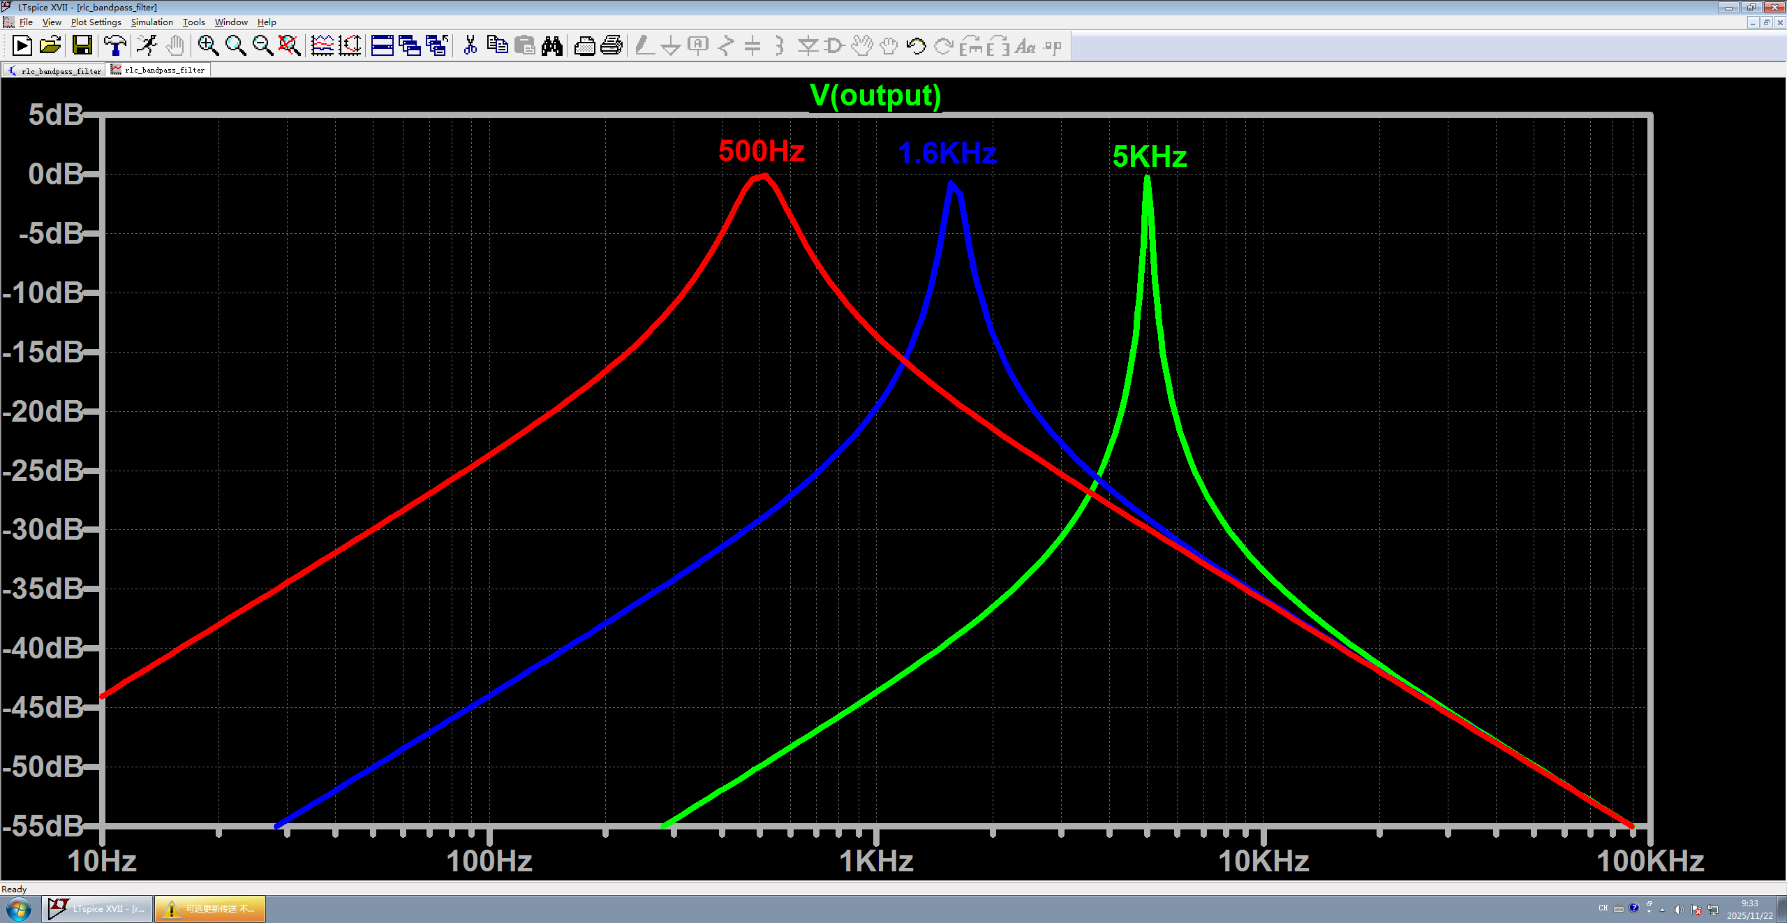1787x923 pixels.
Task: Click the Tile windows horizontally icon
Action: 382,46
